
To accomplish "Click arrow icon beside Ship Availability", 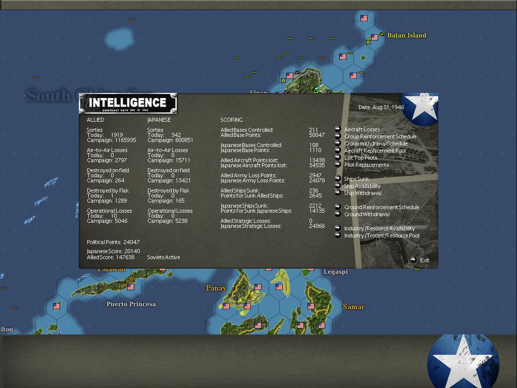I will (338, 185).
